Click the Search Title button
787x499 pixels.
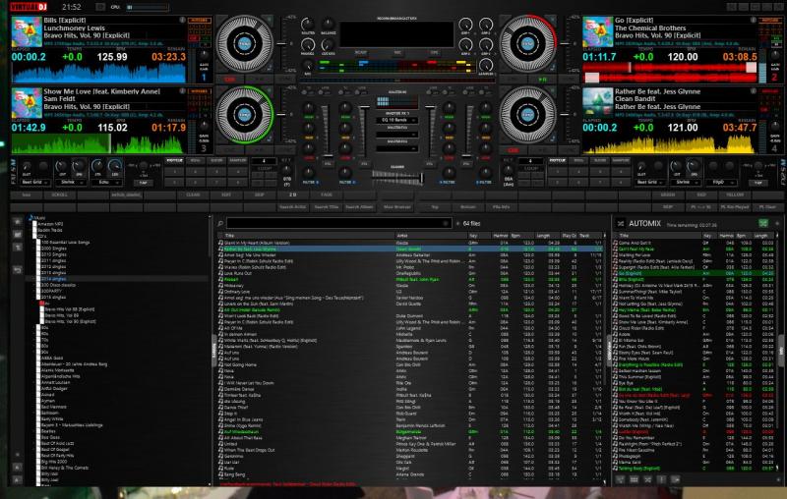327,207
